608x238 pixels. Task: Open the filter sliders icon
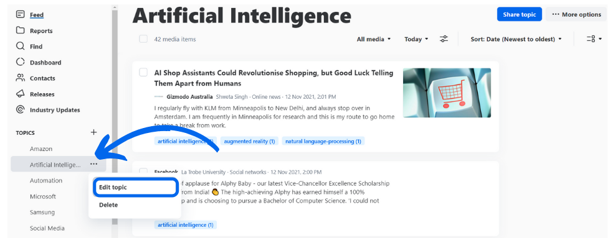(x=444, y=39)
